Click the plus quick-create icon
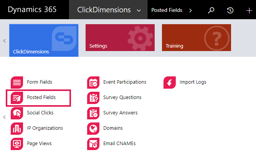256x152 pixels. (249, 11)
